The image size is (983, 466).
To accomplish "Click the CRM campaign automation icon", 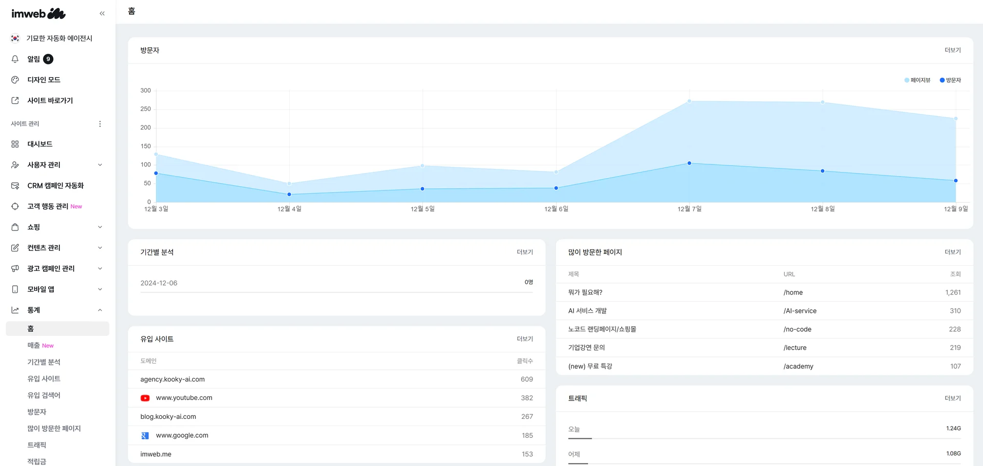I will (15, 186).
